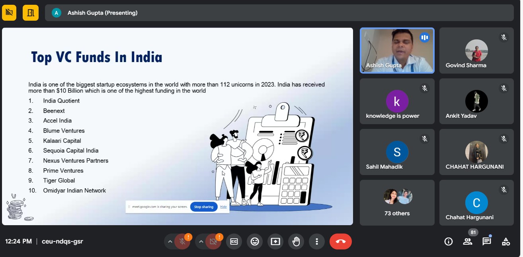
Task: Open chat with everyone
Action: click(487, 241)
